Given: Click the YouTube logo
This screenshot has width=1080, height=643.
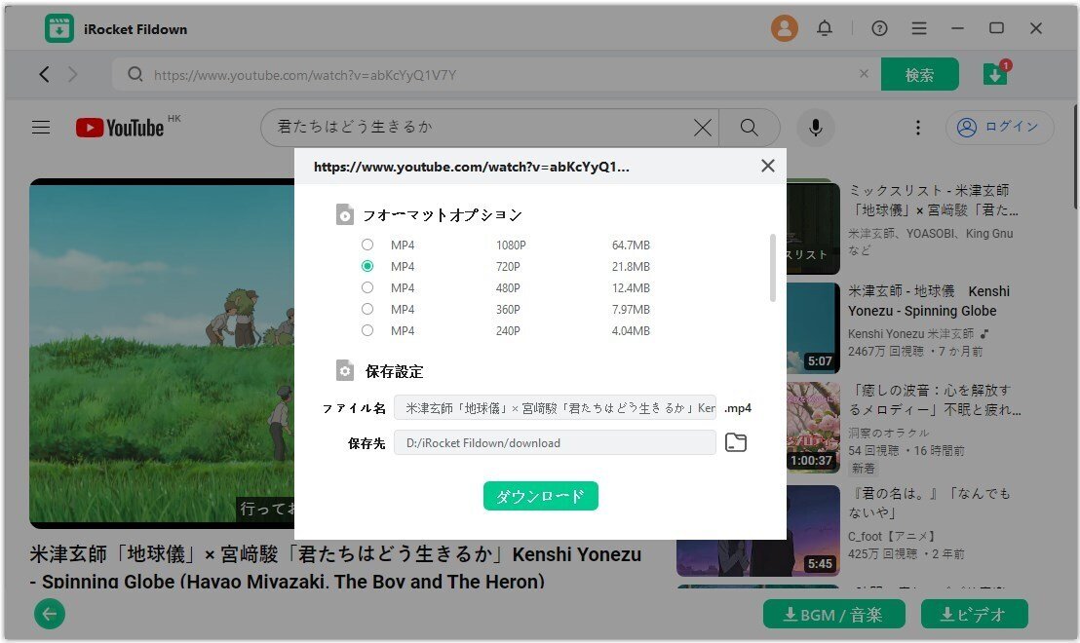Looking at the screenshot, I should tap(120, 128).
